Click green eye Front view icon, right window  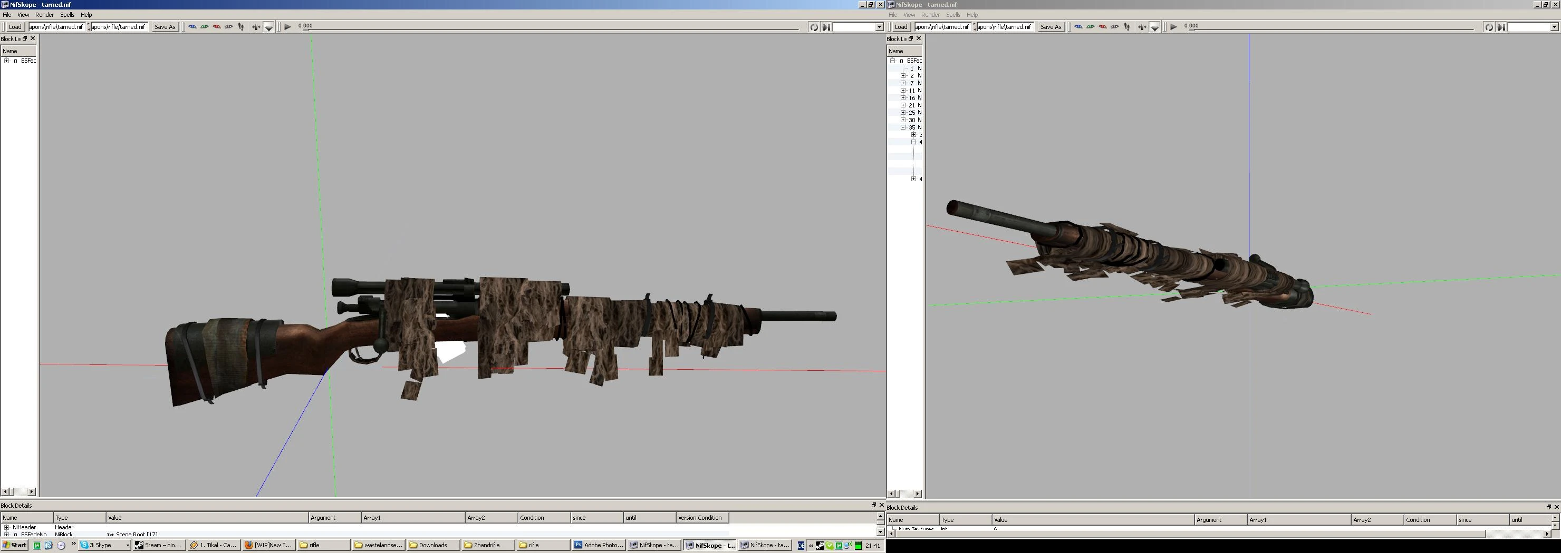pyautogui.click(x=1090, y=27)
